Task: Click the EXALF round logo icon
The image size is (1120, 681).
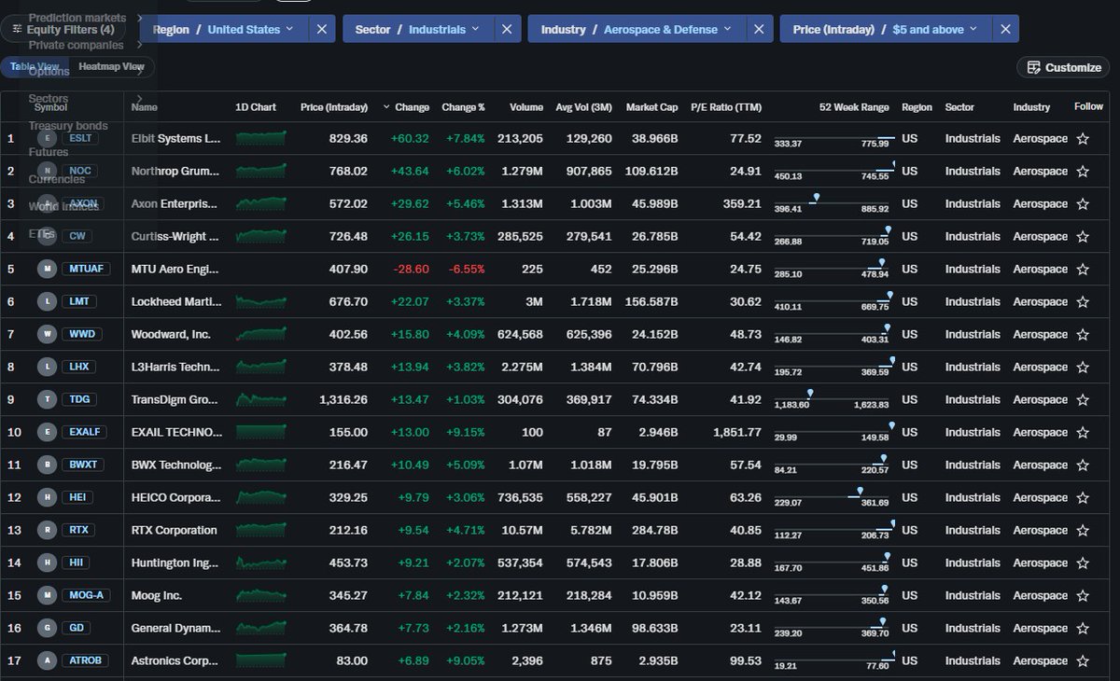Action: 46,432
